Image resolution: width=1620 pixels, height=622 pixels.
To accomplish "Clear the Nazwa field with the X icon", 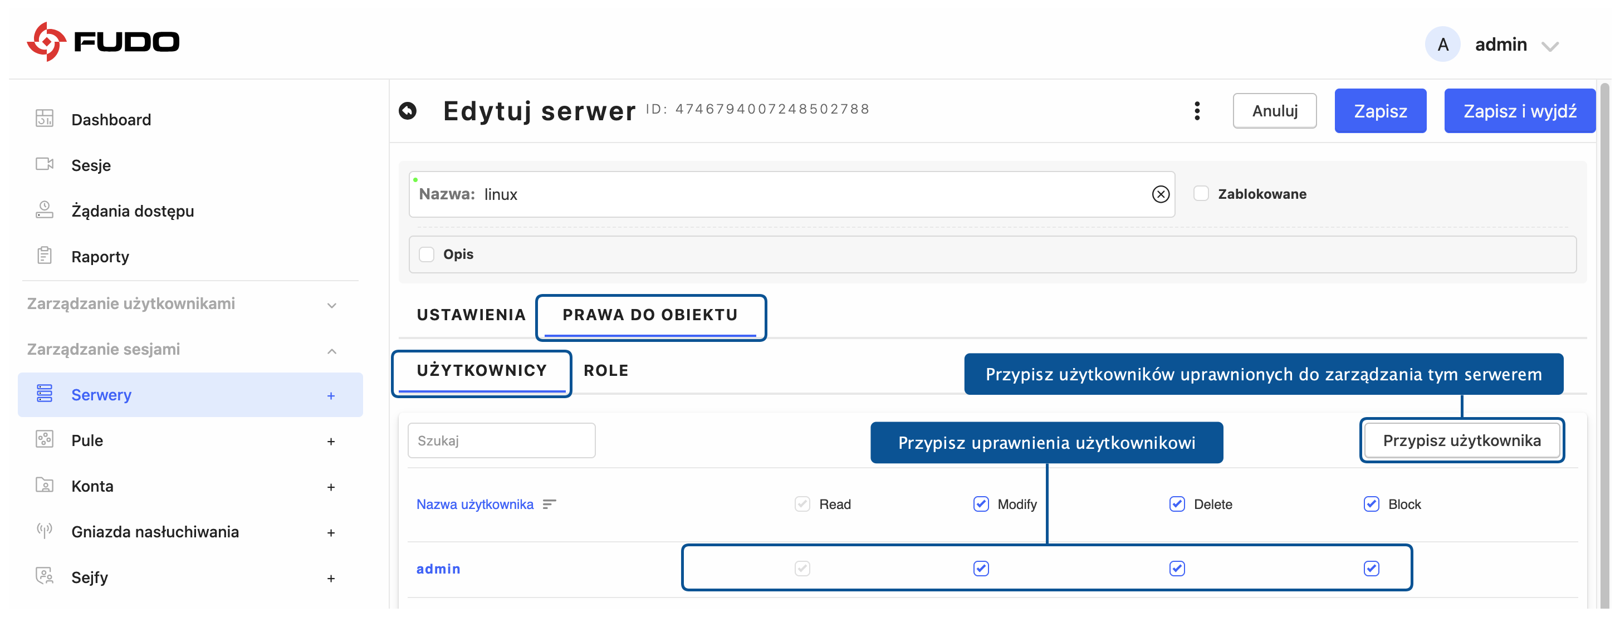I will (x=1161, y=194).
